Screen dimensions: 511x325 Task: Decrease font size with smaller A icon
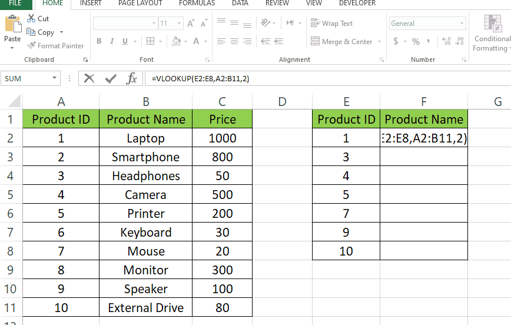coord(204,24)
